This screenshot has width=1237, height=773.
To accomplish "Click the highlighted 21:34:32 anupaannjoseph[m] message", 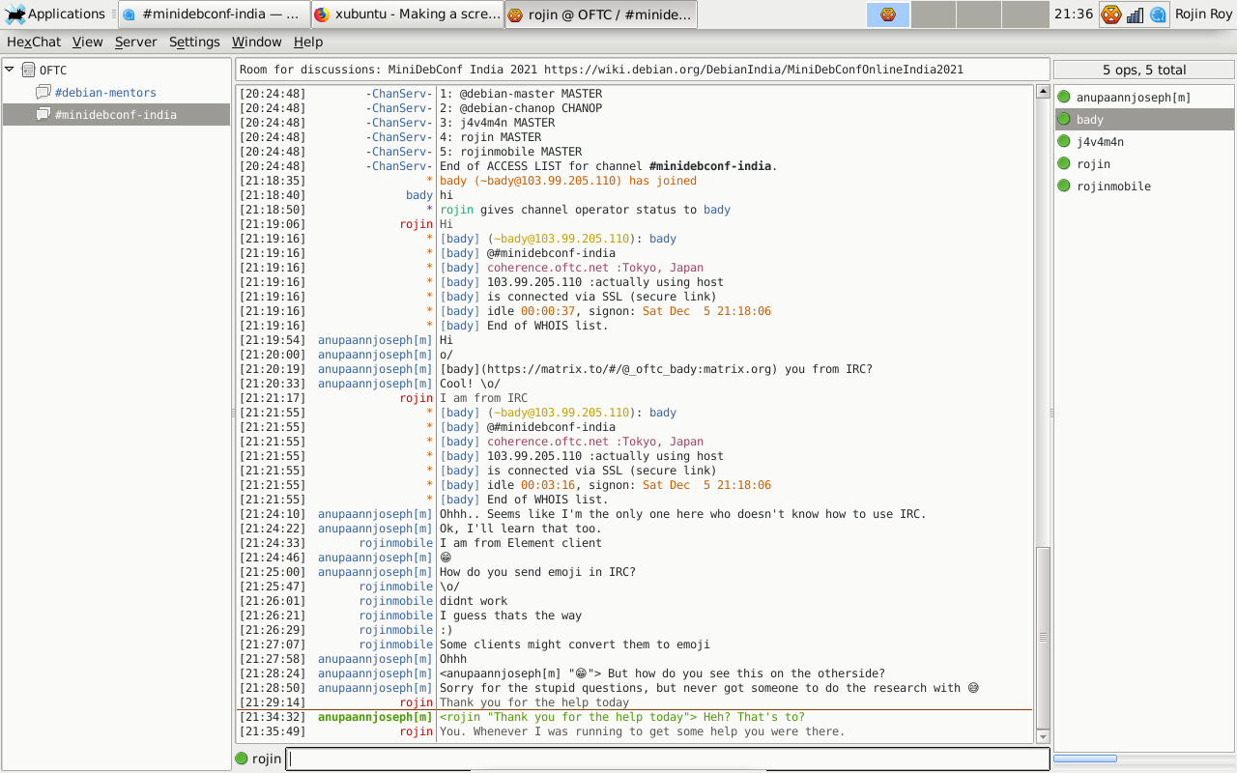I will [622, 717].
